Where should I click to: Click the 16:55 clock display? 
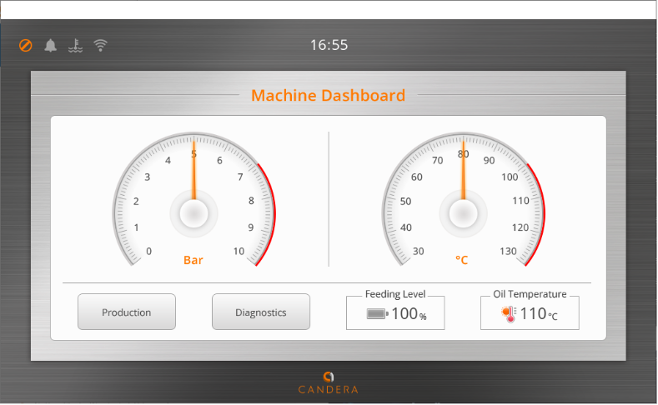(329, 45)
